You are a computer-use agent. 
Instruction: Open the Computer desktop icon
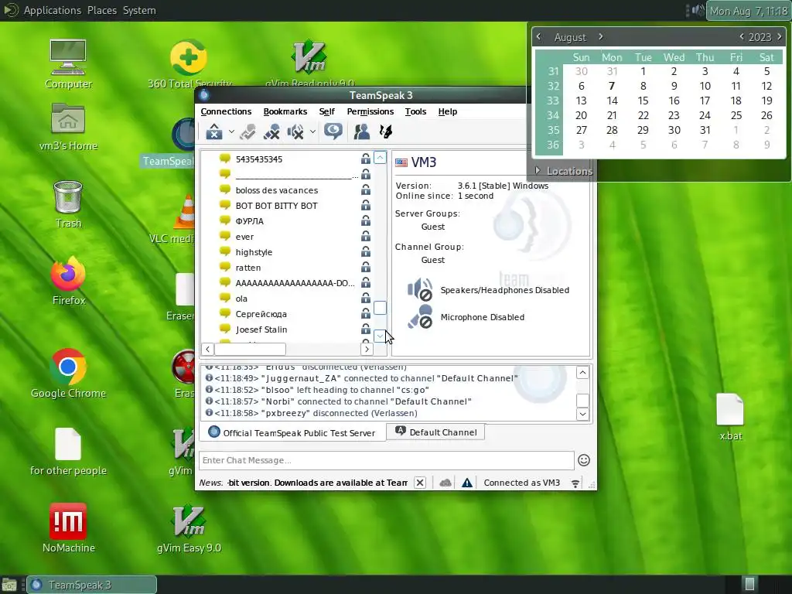tap(68, 64)
